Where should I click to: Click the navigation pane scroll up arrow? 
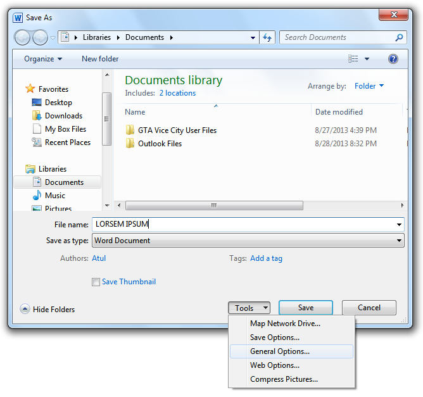[107, 75]
